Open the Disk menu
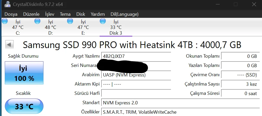Viewport: 262px width, 116px height. 81,14
